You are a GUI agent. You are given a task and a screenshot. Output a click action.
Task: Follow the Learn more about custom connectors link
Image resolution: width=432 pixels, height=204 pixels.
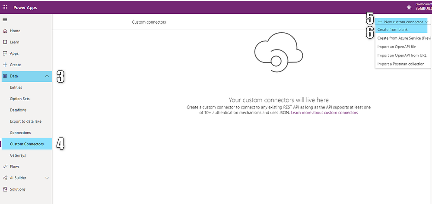[x=324, y=113]
